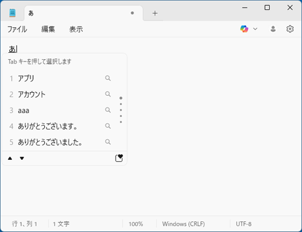Click the Windows (CRLF) line ending indicator

(x=183, y=224)
